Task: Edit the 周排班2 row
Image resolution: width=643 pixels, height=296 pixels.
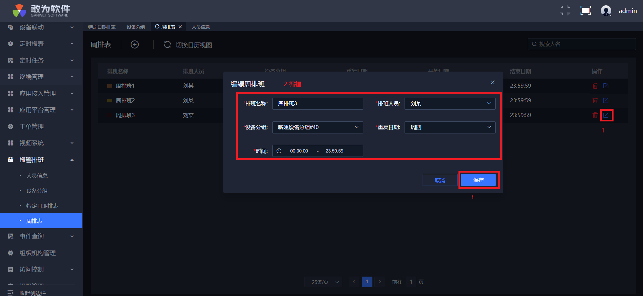Action: pos(606,100)
